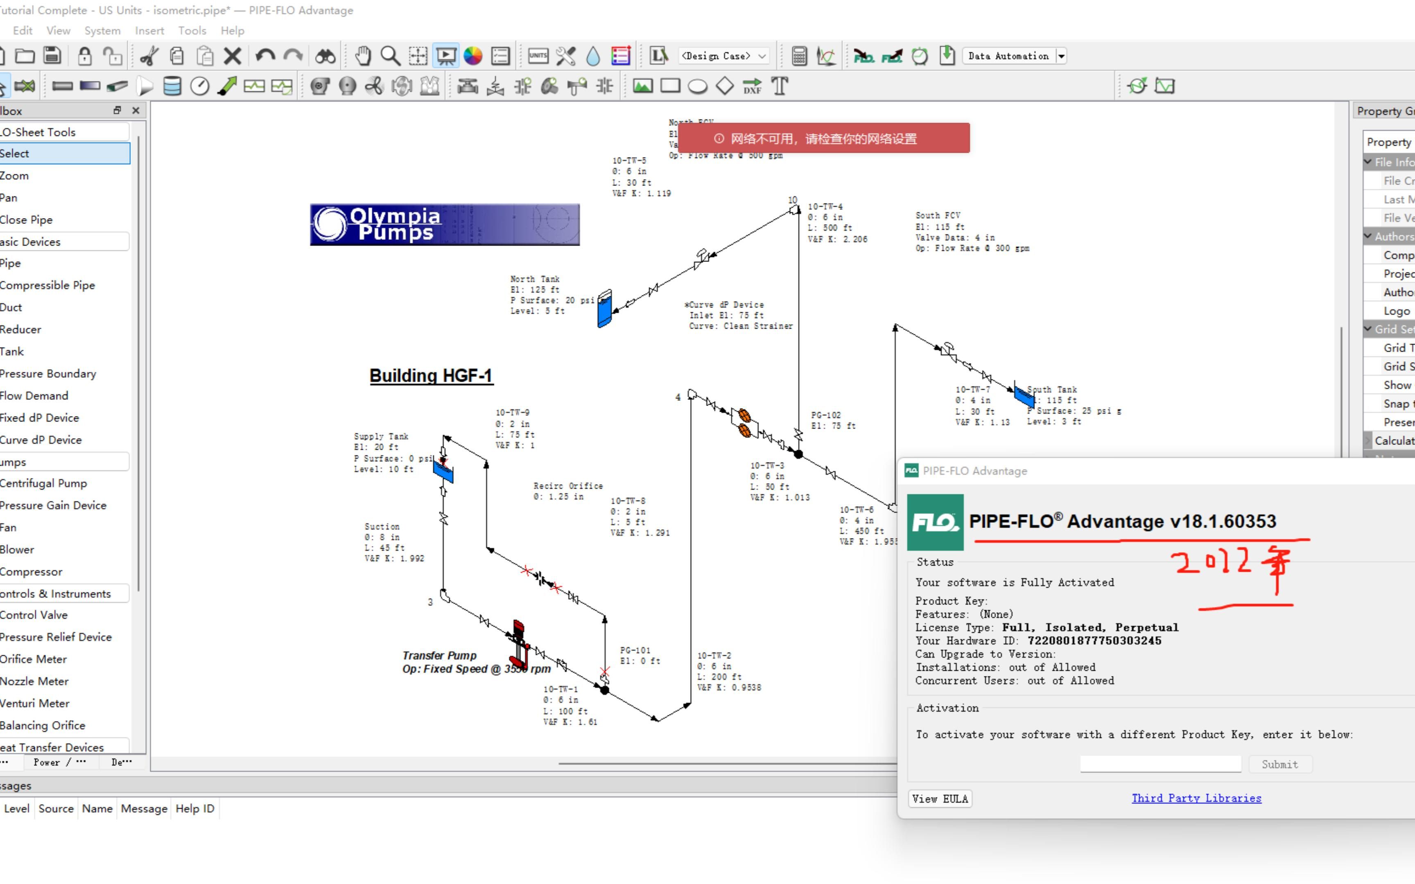Click the View EULA button
This screenshot has width=1415, height=884.
(940, 798)
